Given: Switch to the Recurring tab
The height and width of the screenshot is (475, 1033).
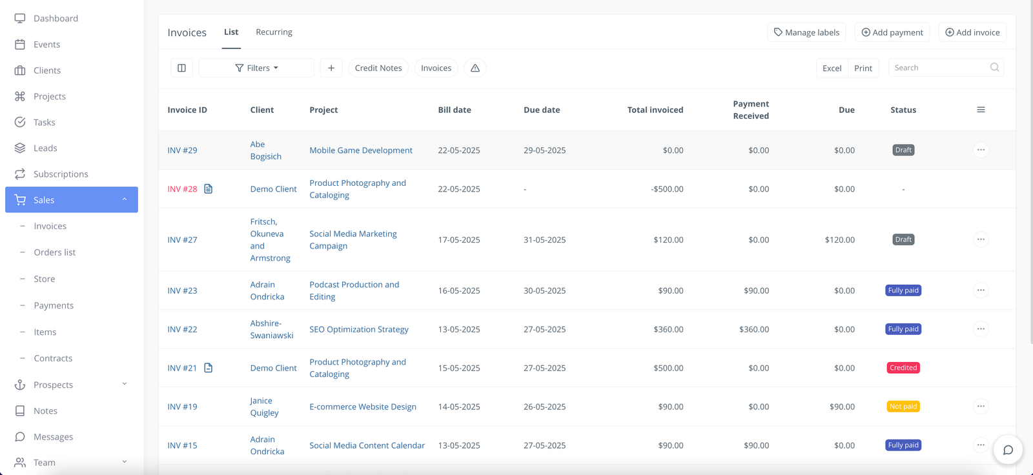Looking at the screenshot, I should point(274,32).
